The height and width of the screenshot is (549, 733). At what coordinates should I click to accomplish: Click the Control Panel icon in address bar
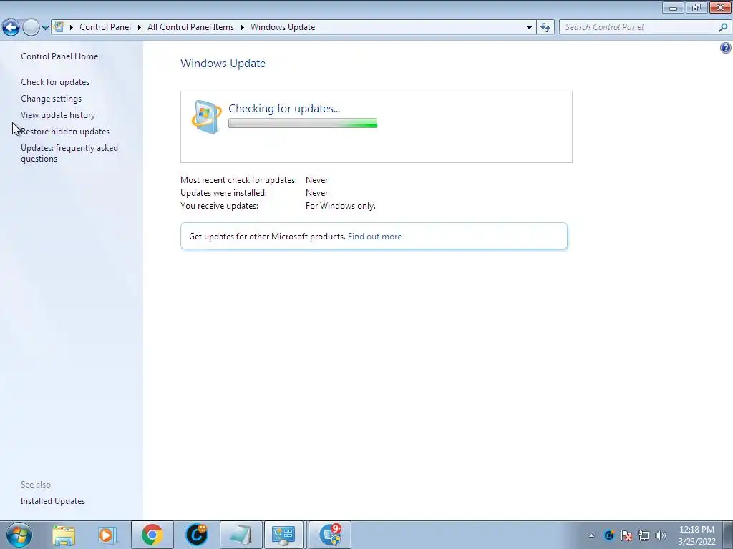[x=59, y=27]
